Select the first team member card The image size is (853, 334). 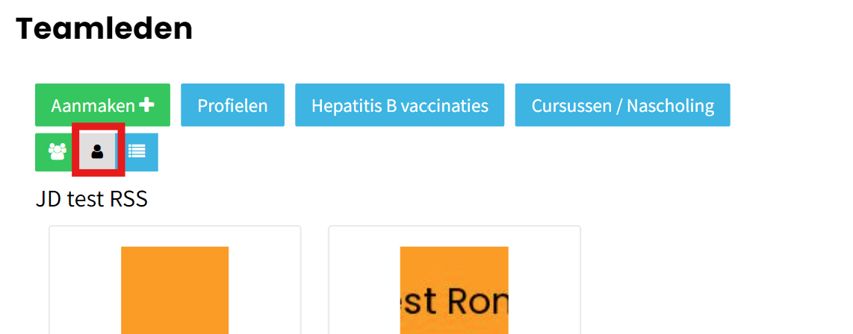[175, 280]
